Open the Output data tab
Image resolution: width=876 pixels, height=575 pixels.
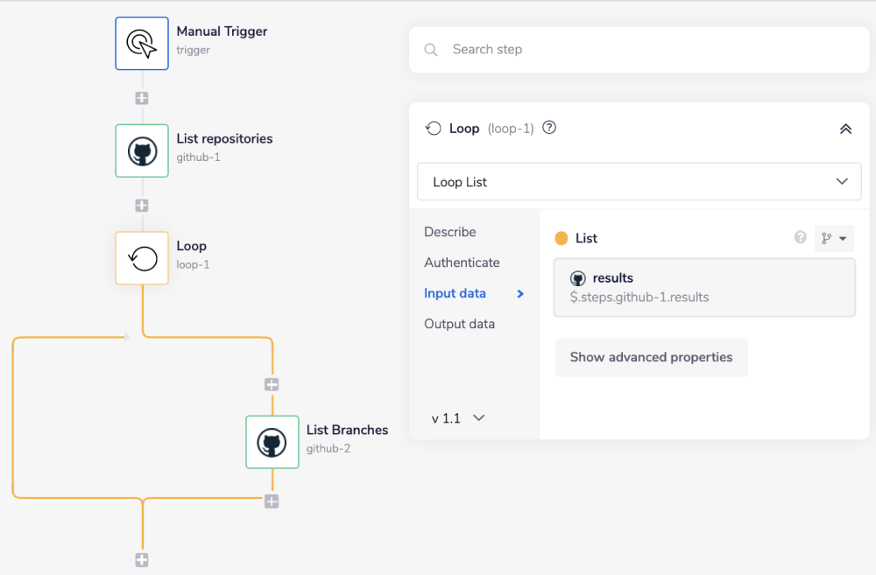pos(459,323)
